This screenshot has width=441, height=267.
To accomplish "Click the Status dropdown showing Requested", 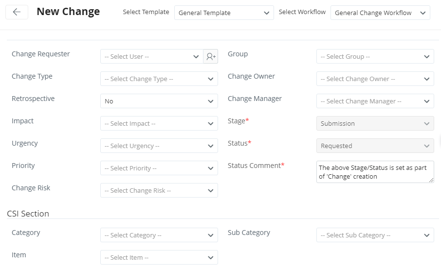I will pos(375,146).
